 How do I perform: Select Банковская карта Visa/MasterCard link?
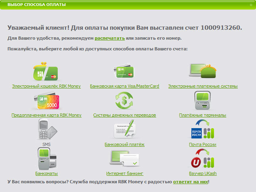124,86
